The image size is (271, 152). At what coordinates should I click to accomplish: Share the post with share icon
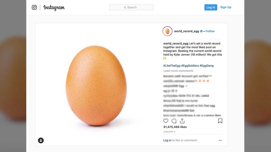[x=182, y=121]
